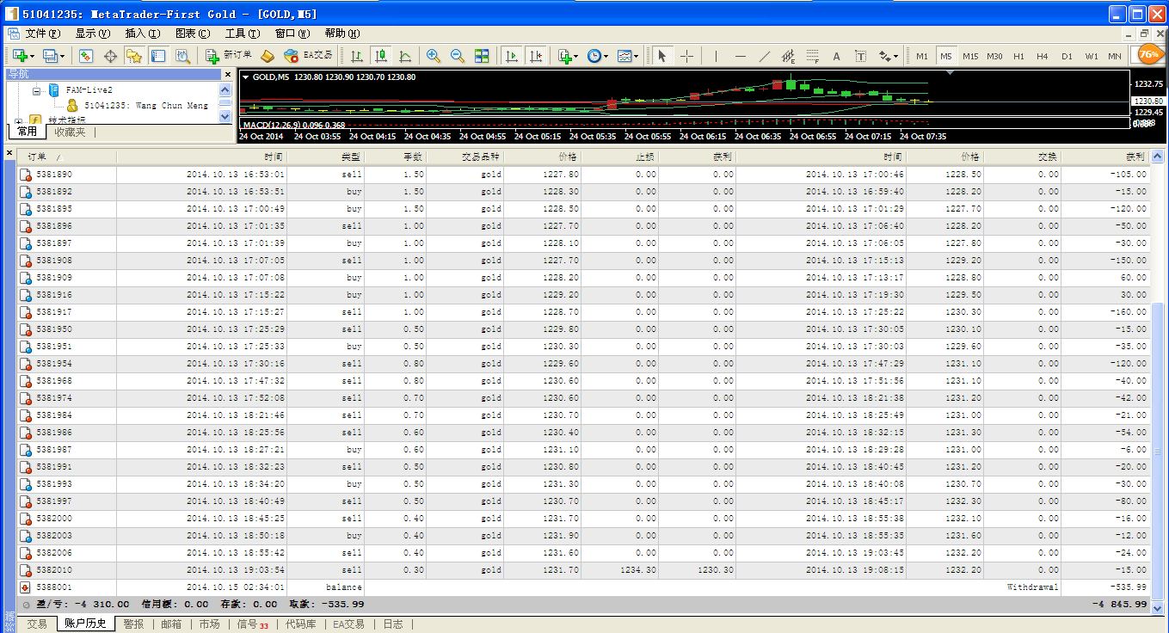Viewport: 1169px width, 633px height.
Task: Sort by the 交易品种 symbol column header
Action: [465, 157]
